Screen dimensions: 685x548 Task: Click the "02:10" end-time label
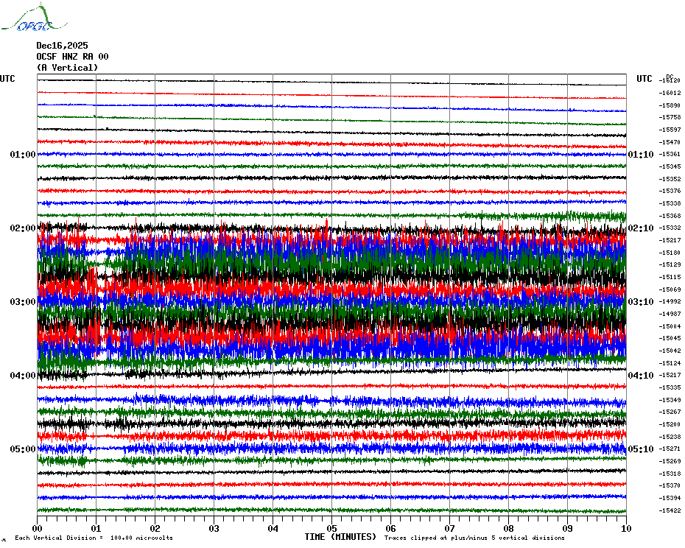click(x=641, y=228)
